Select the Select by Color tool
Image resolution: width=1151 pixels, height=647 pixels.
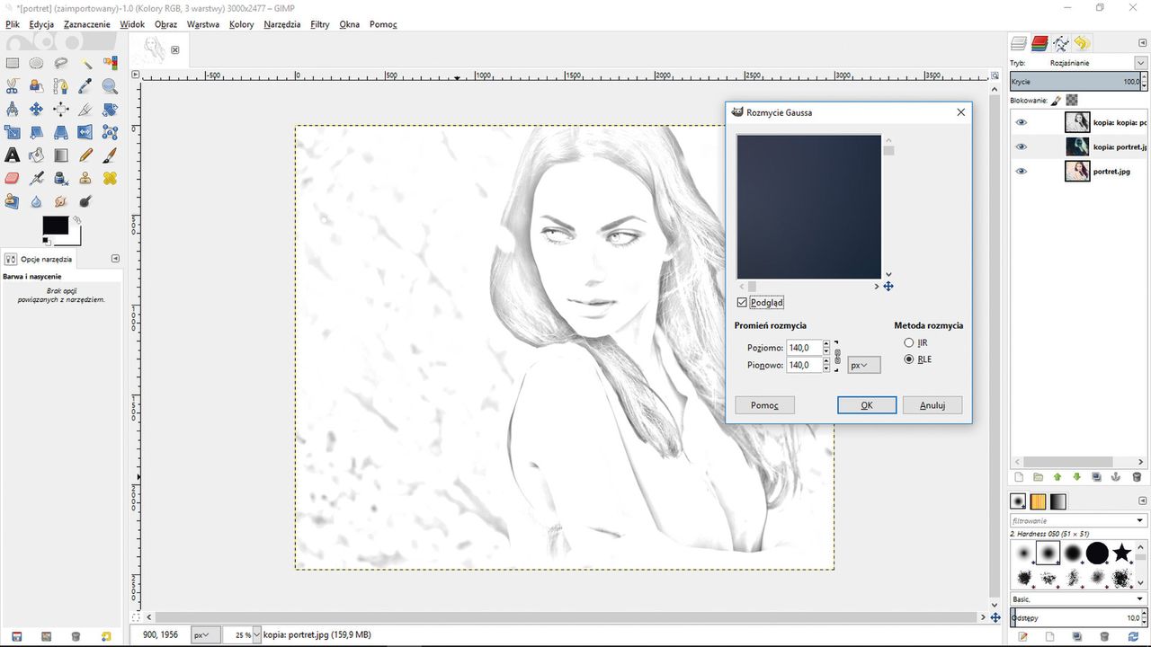click(110, 63)
